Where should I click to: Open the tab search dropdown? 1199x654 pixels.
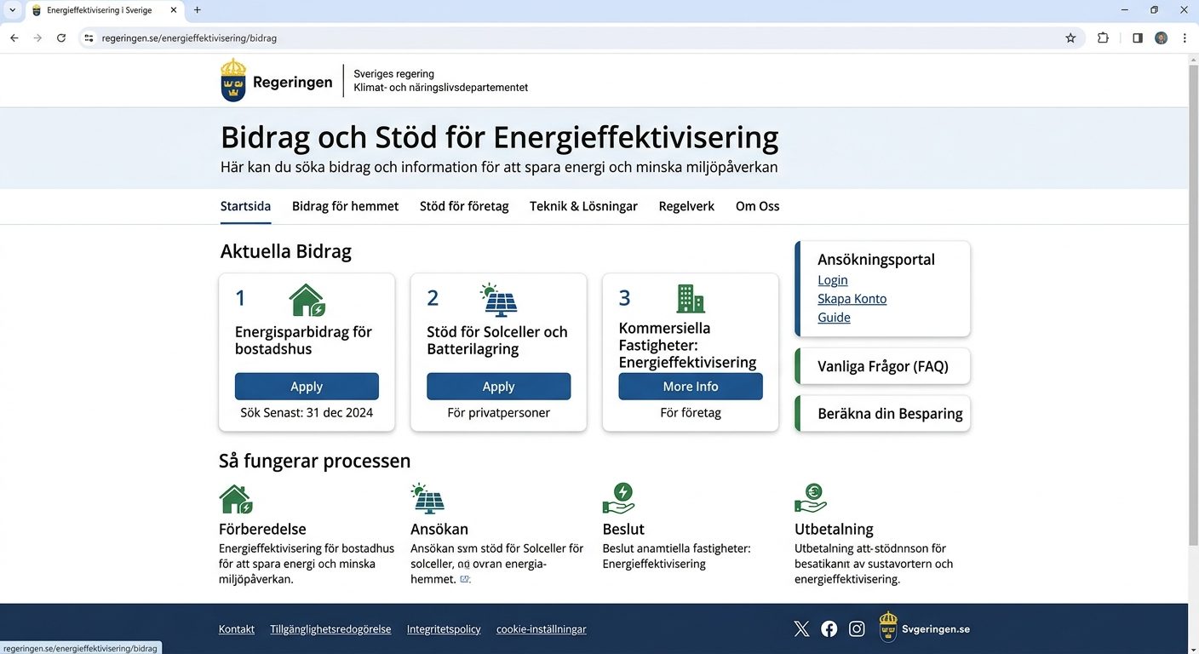click(12, 10)
